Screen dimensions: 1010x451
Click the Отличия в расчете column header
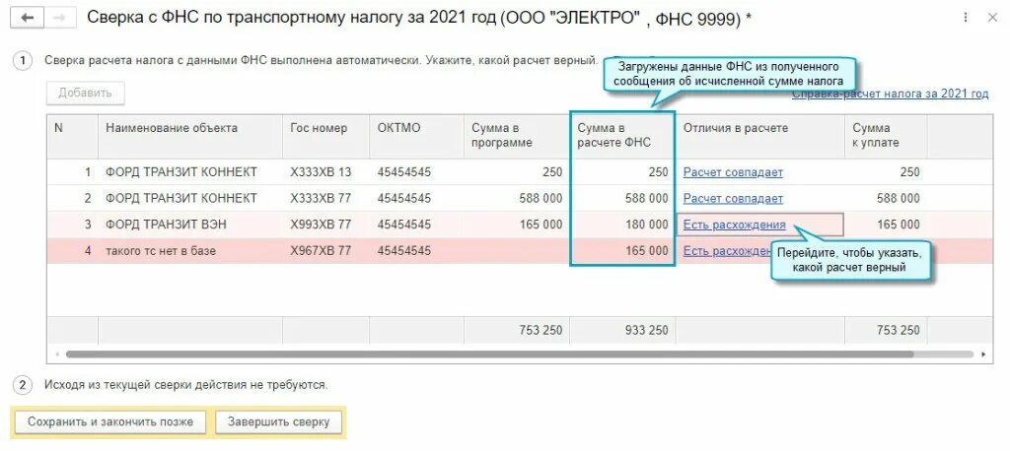coord(760,137)
